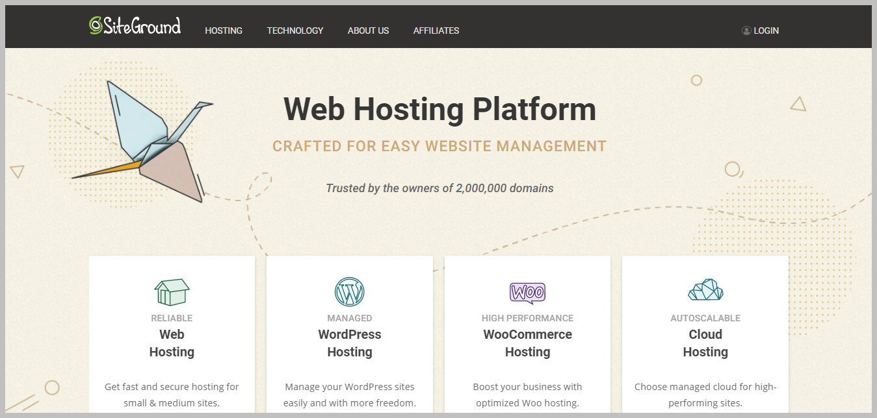Click the Cloud Hosting cloud icon
This screenshot has height=418, width=877.
point(705,289)
